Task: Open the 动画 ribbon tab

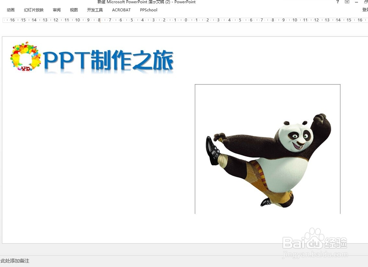Action: (x=11, y=10)
